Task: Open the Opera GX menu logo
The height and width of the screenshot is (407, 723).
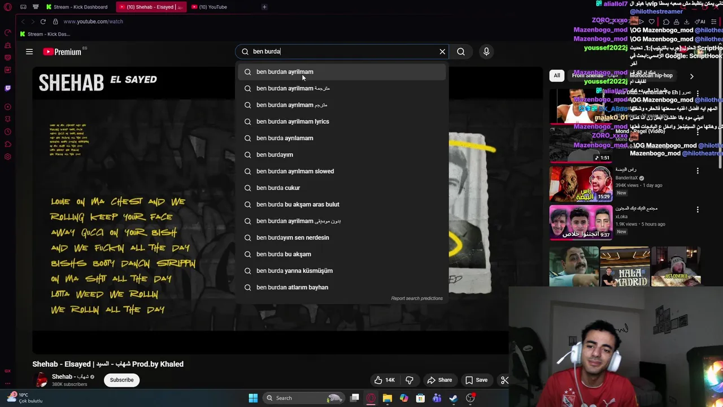Action: (7, 7)
